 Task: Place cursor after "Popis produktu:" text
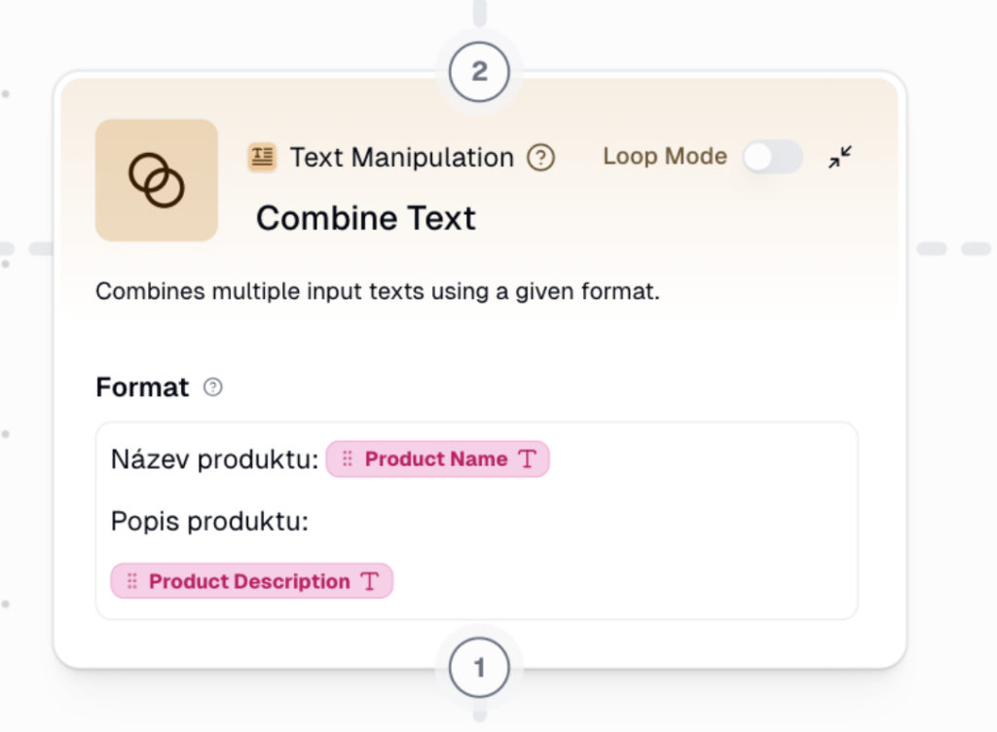tap(310, 522)
